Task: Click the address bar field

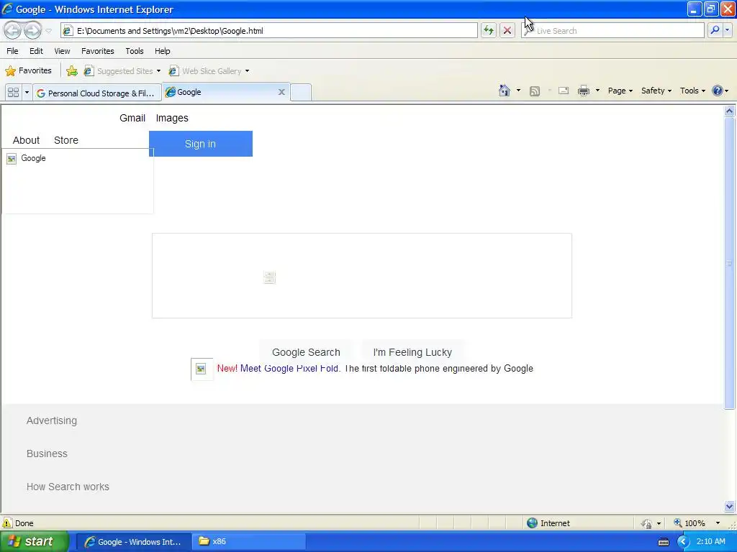Action: (269, 30)
